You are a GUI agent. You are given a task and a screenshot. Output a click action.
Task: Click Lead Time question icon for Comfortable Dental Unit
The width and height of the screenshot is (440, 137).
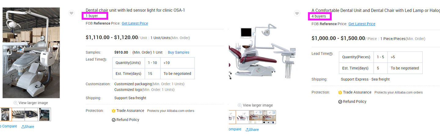tap(331, 54)
